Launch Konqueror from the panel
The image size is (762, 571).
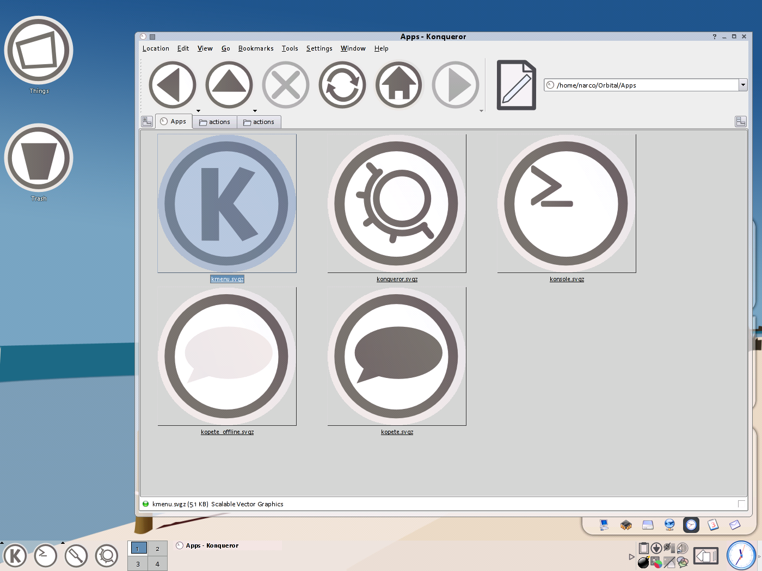point(106,556)
